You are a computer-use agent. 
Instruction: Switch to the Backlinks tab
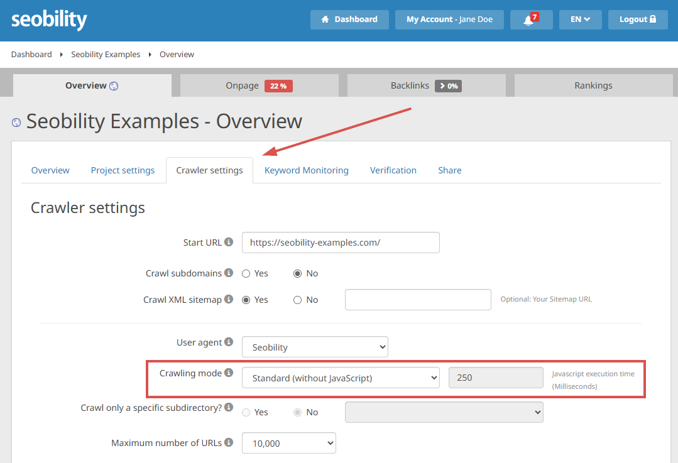click(427, 85)
